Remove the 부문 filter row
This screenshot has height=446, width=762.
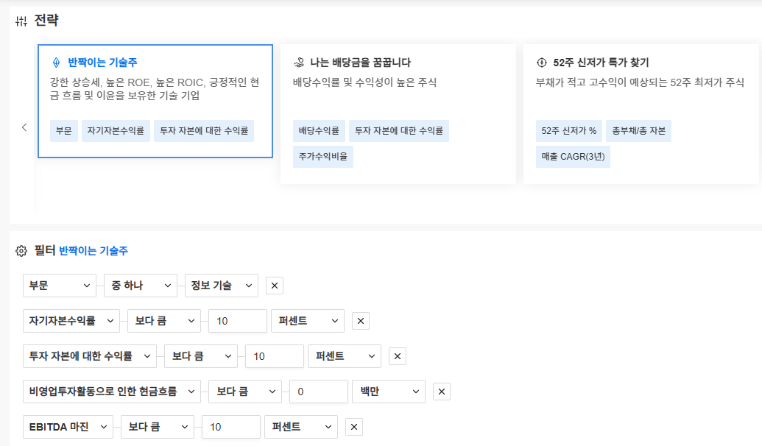(x=275, y=286)
